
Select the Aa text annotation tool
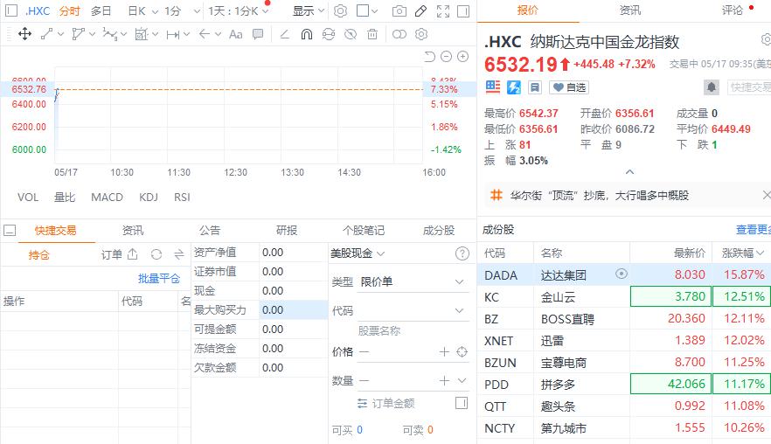pyautogui.click(x=235, y=34)
